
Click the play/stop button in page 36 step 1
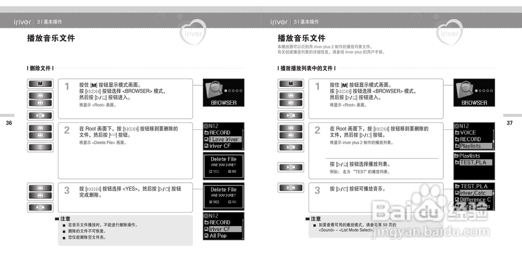point(40,115)
